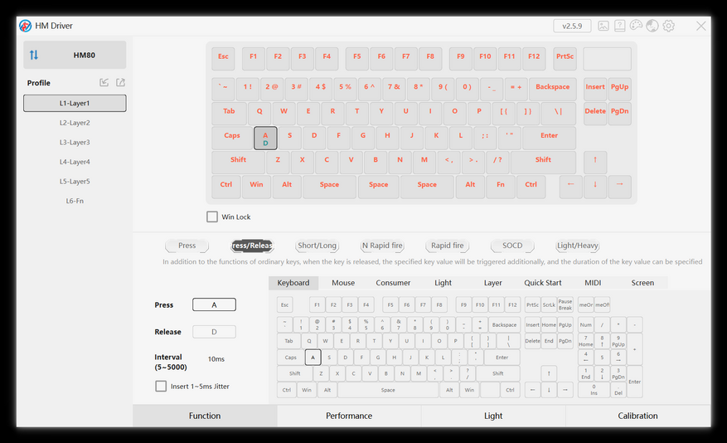Choose the SOCD mode
This screenshot has height=443, width=727.
pos(512,246)
